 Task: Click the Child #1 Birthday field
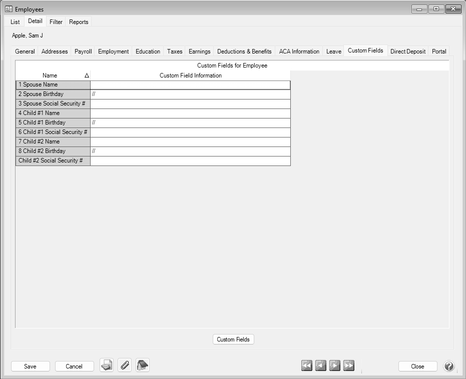[190, 123]
